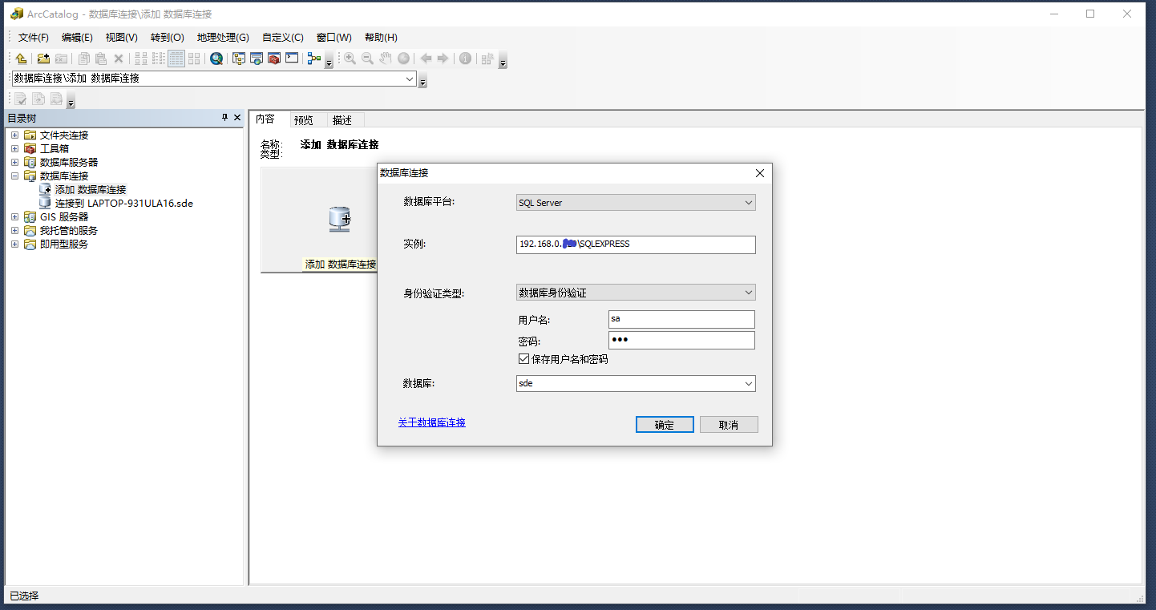Open the 数据库平台 dropdown
The height and width of the screenshot is (610, 1156).
(x=635, y=202)
